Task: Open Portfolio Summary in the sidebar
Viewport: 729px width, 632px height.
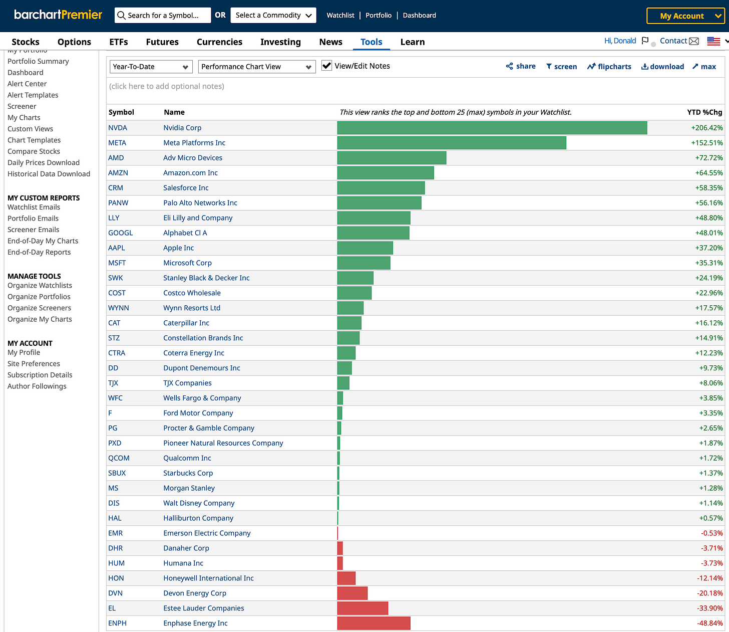Action: [38, 61]
